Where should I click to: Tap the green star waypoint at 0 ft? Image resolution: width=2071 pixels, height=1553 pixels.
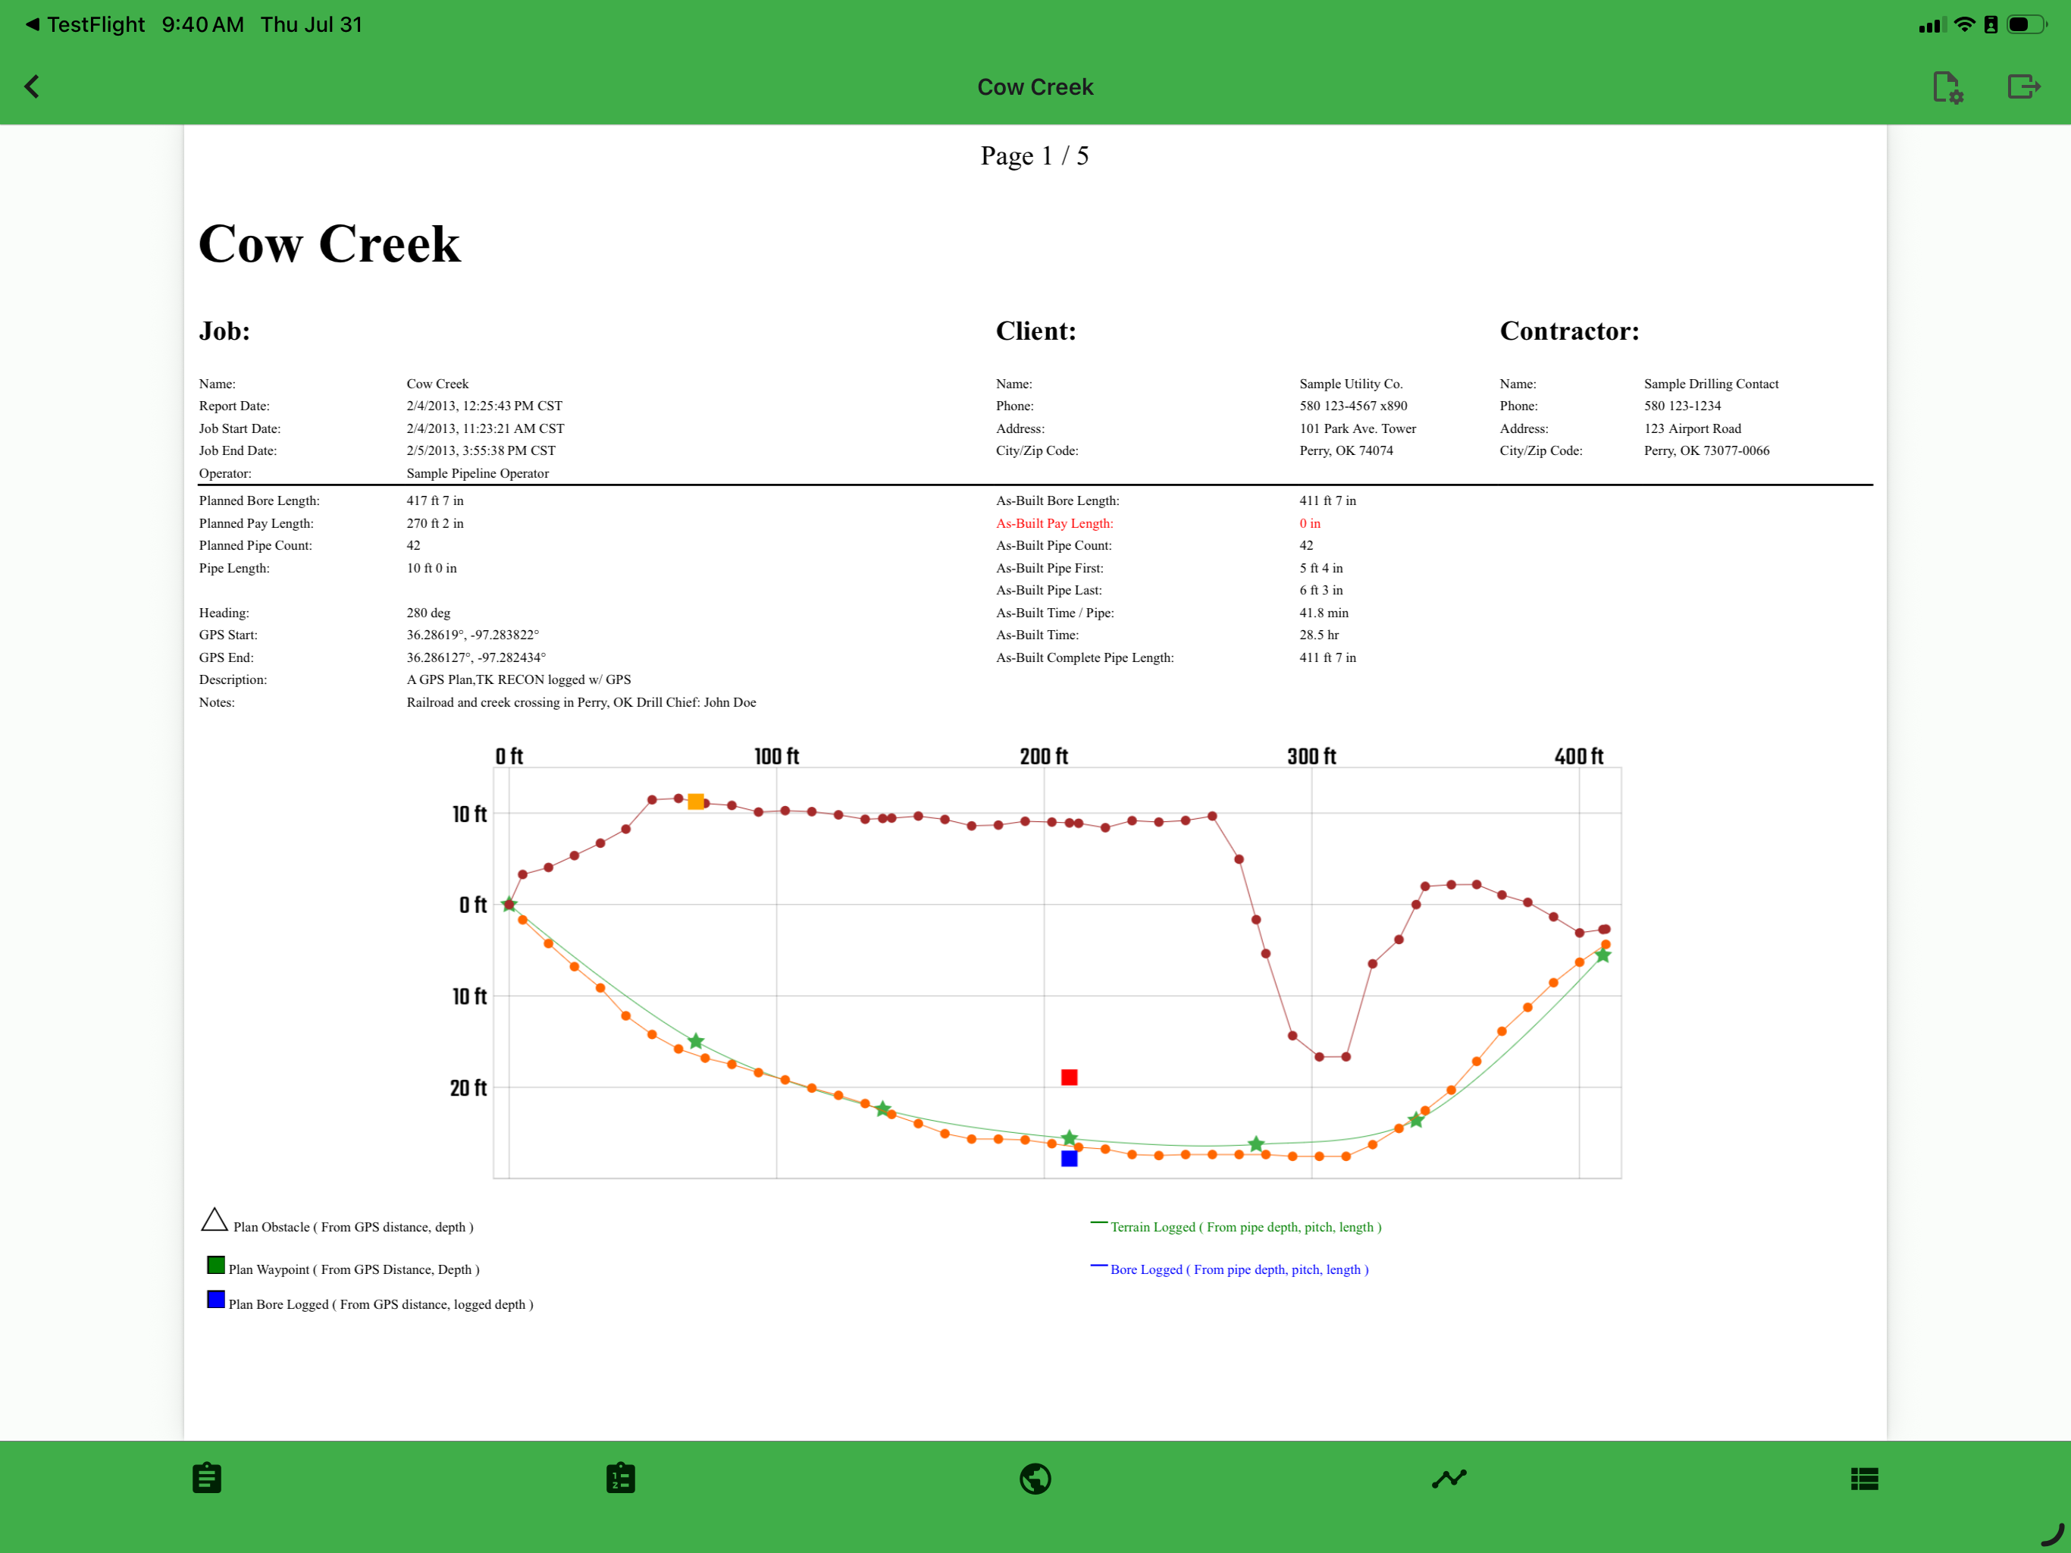coord(509,904)
